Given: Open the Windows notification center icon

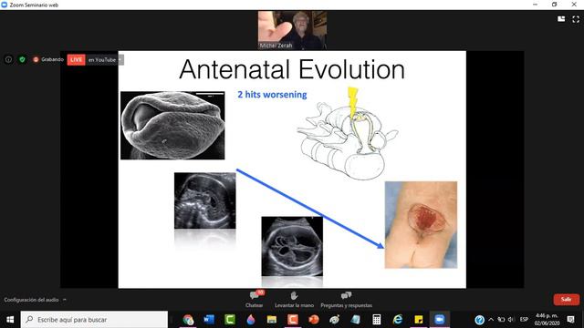Looking at the screenshot, I should [x=570, y=320].
